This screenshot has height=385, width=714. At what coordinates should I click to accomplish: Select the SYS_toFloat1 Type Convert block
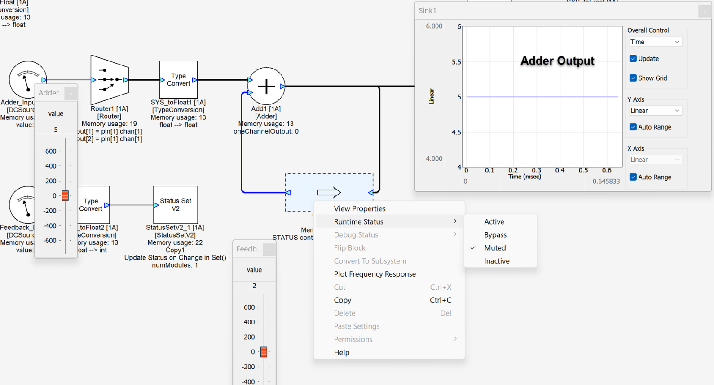[178, 80]
